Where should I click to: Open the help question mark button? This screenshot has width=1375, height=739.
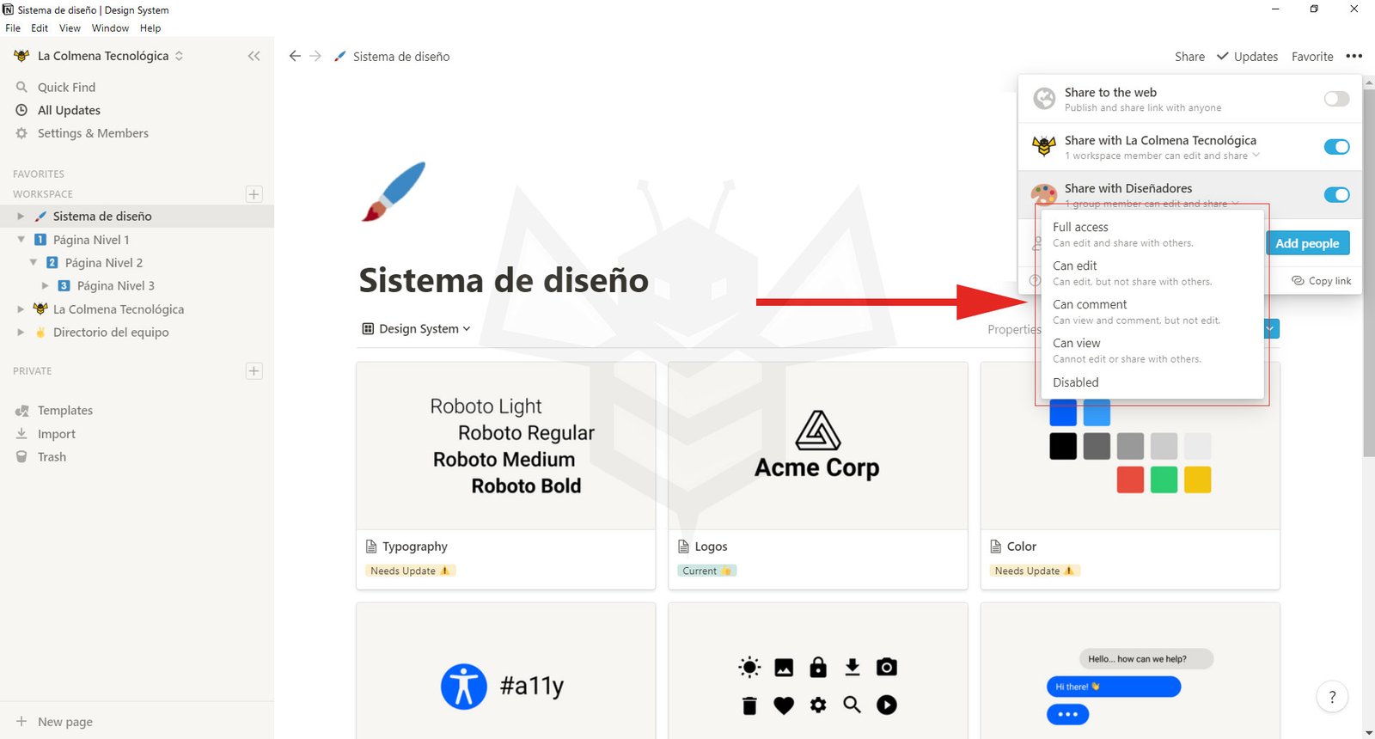(1332, 697)
